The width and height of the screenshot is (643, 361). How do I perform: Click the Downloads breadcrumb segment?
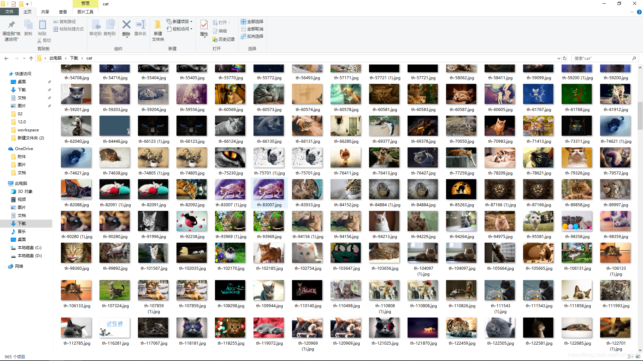point(74,58)
